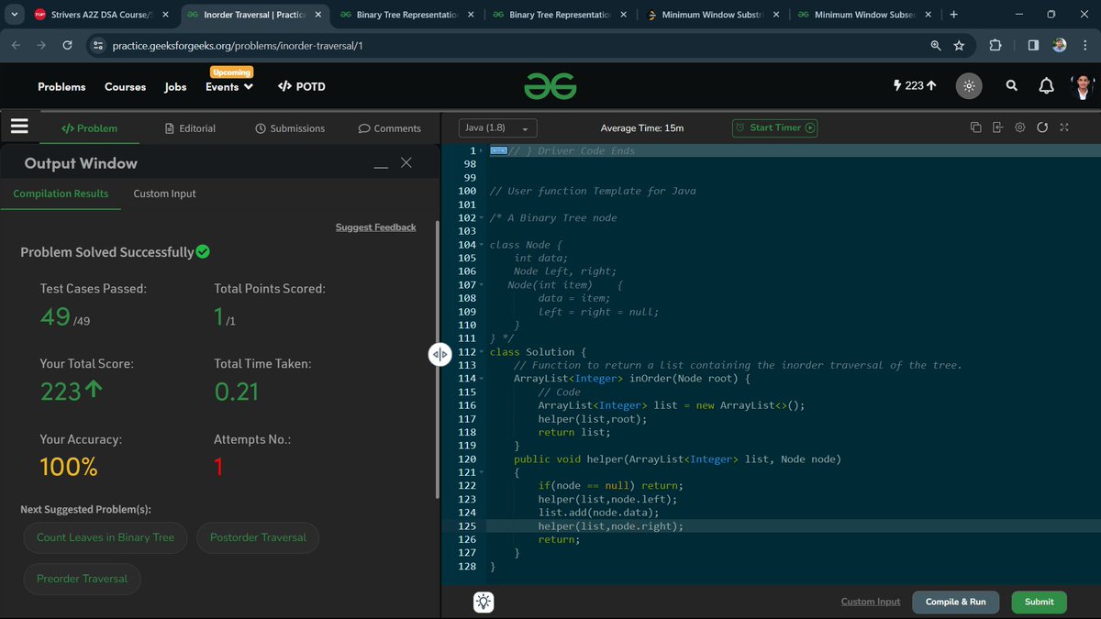The image size is (1101, 619).
Task: Go back to previous page
Action: (x=16, y=45)
